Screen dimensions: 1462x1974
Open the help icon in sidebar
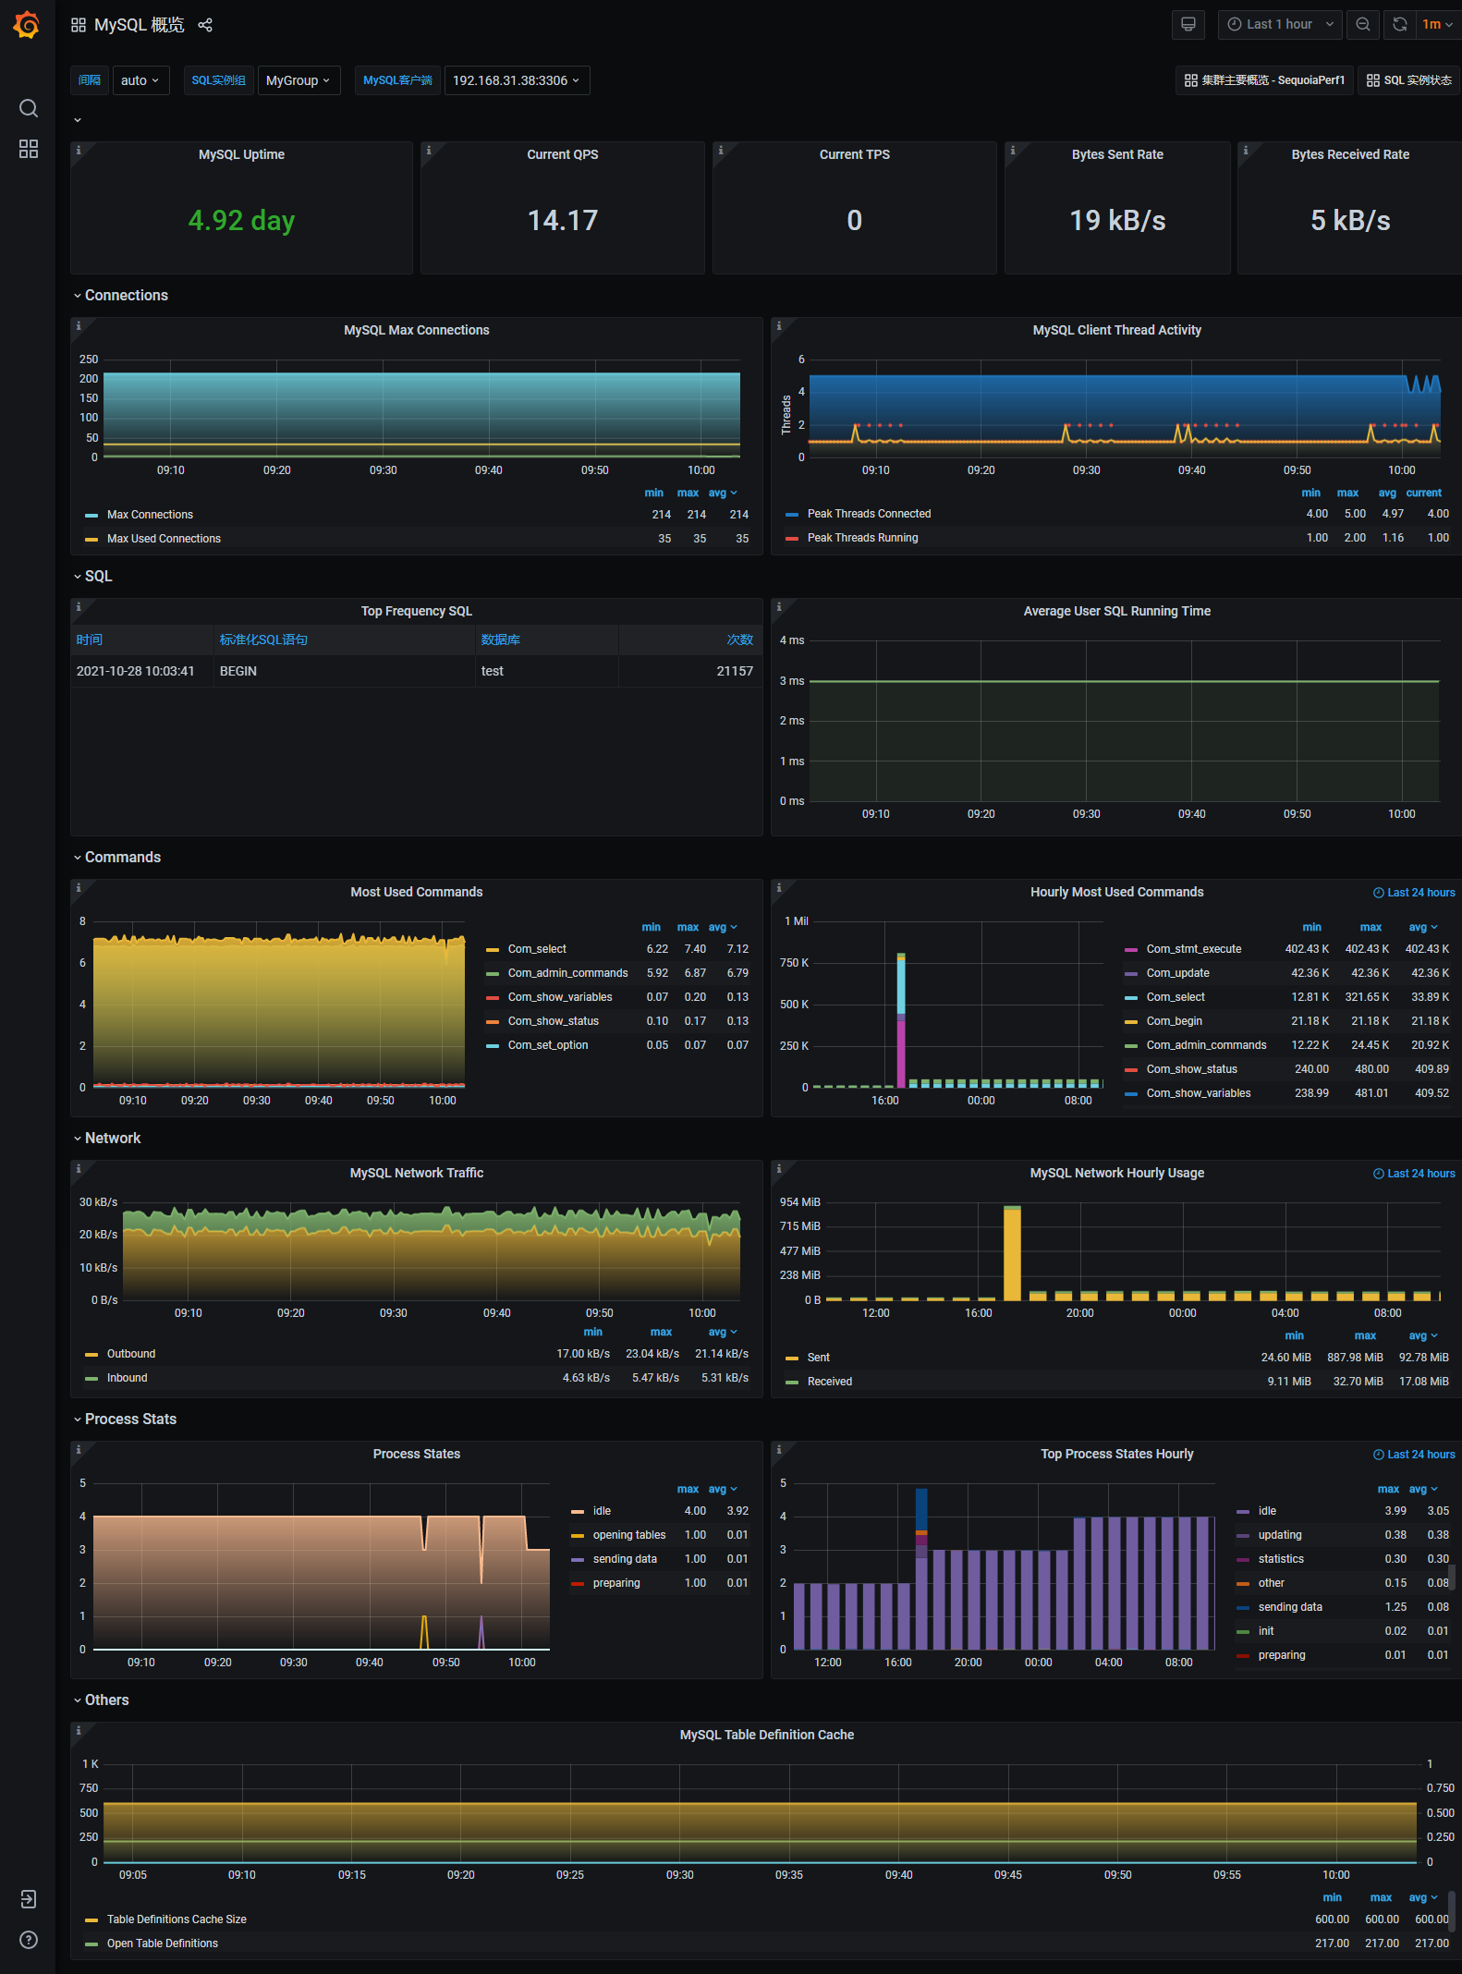pyautogui.click(x=29, y=1939)
